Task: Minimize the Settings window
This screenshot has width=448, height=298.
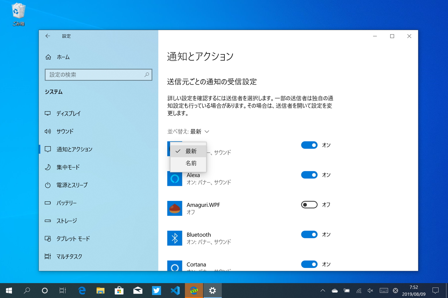Action: pyautogui.click(x=375, y=36)
